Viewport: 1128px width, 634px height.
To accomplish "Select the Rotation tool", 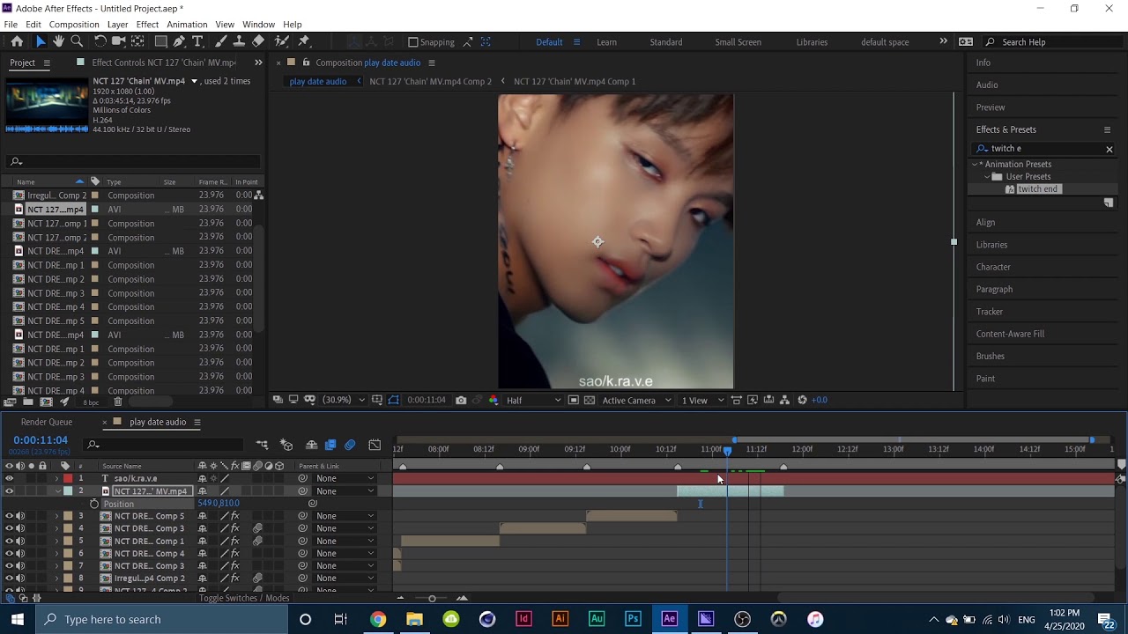I will (100, 41).
